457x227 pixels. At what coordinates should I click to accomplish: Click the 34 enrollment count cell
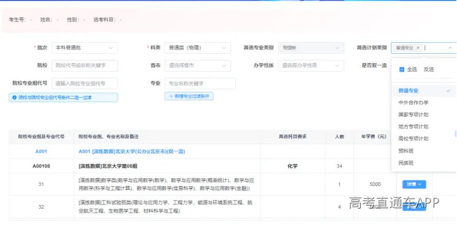click(x=339, y=166)
